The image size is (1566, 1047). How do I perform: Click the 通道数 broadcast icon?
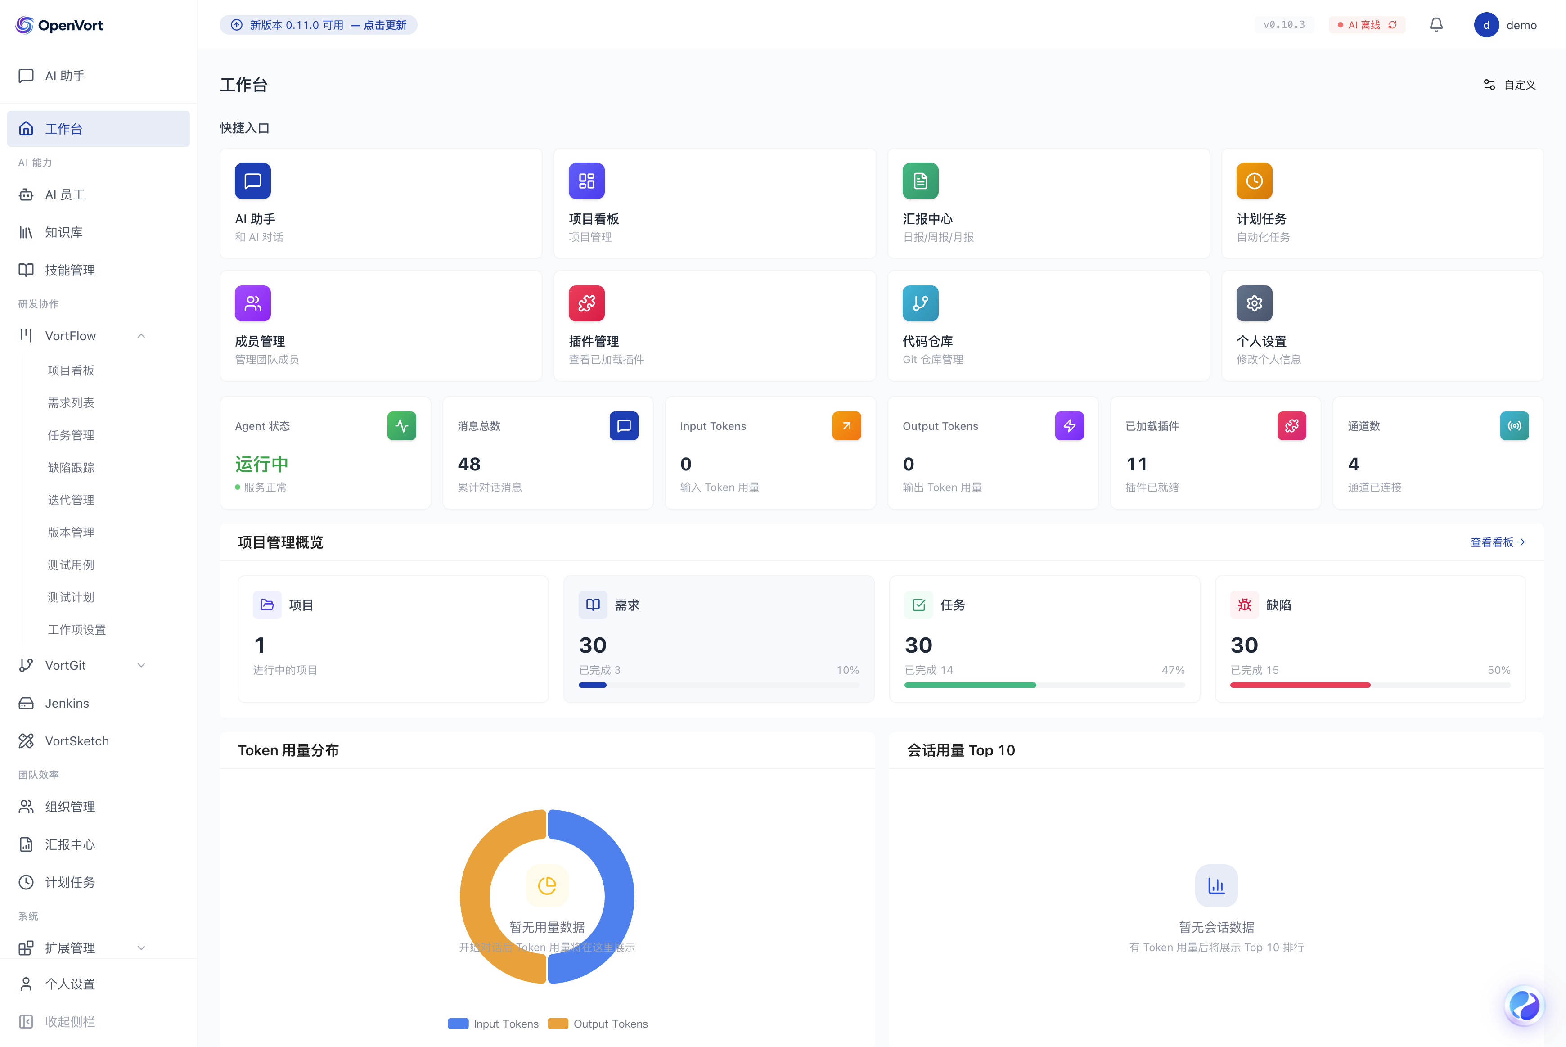coord(1515,426)
